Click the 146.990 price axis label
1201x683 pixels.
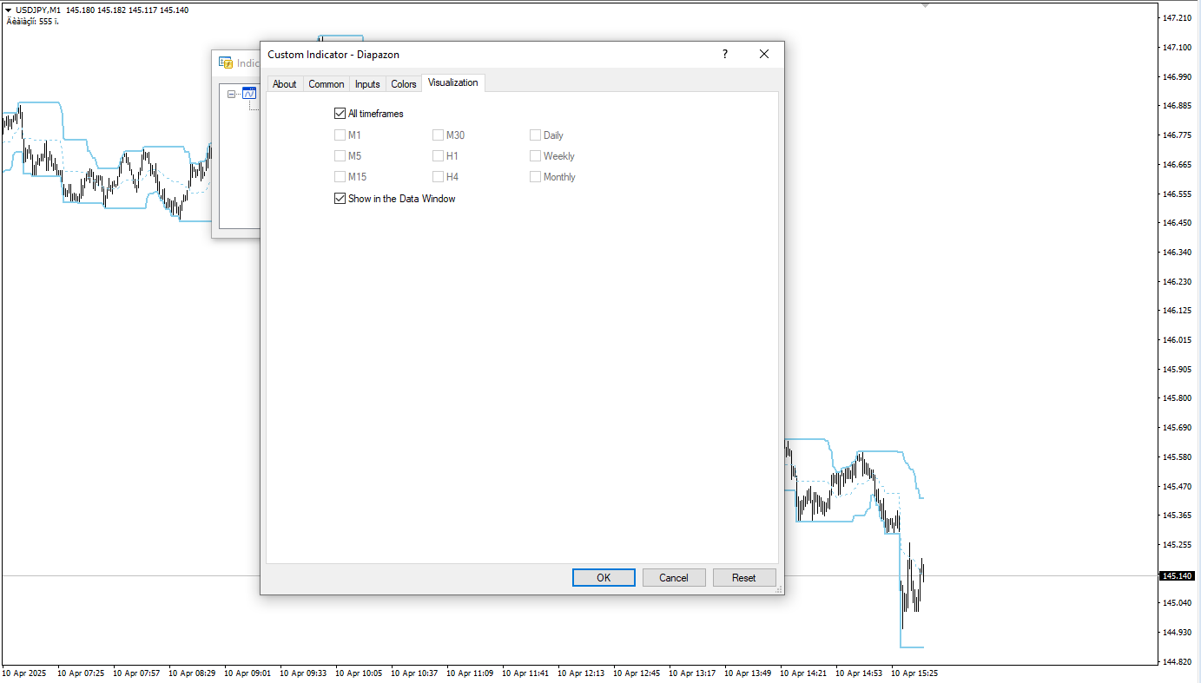(1176, 76)
